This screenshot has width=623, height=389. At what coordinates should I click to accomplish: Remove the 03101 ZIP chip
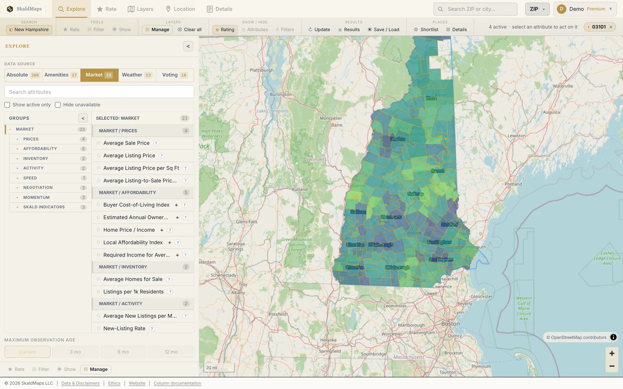(611, 27)
